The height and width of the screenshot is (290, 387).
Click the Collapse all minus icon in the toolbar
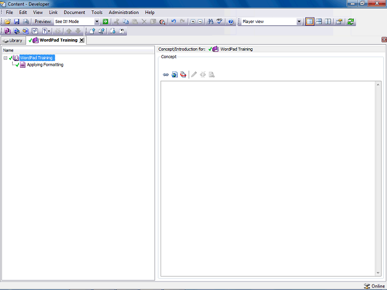click(200, 22)
